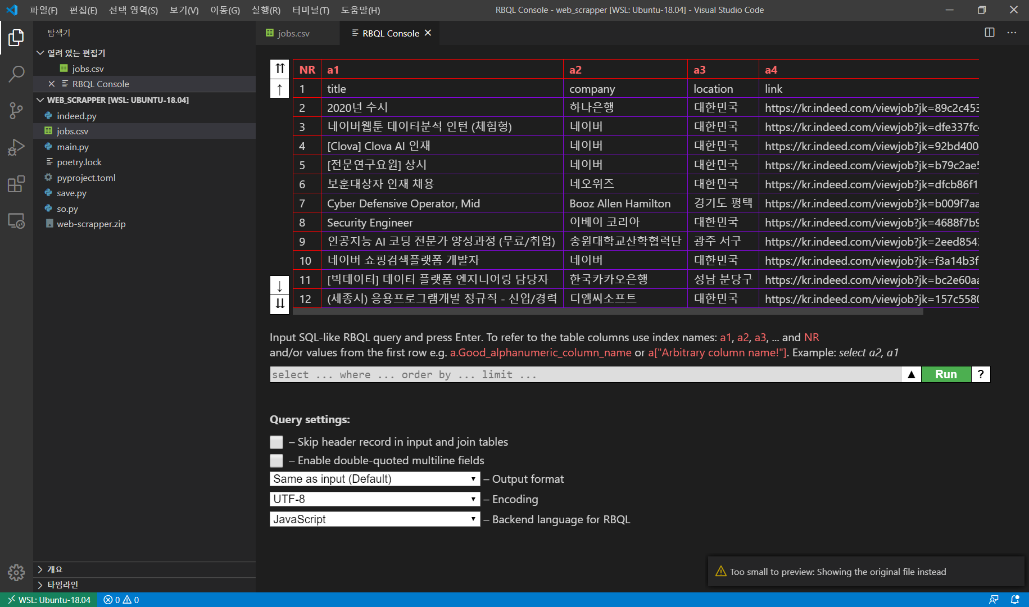The height and width of the screenshot is (607, 1029).
Task: Switch to the RBQL Console tab
Action: [x=391, y=33]
